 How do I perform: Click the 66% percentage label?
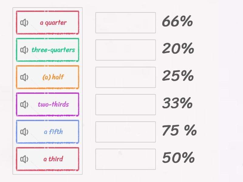click(177, 22)
